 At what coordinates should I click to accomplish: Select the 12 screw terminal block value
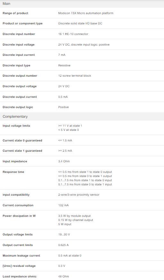click(74, 76)
